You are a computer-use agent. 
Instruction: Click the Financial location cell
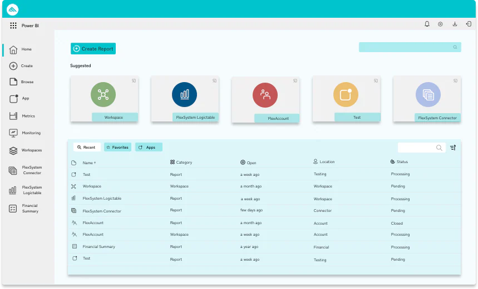321,247
